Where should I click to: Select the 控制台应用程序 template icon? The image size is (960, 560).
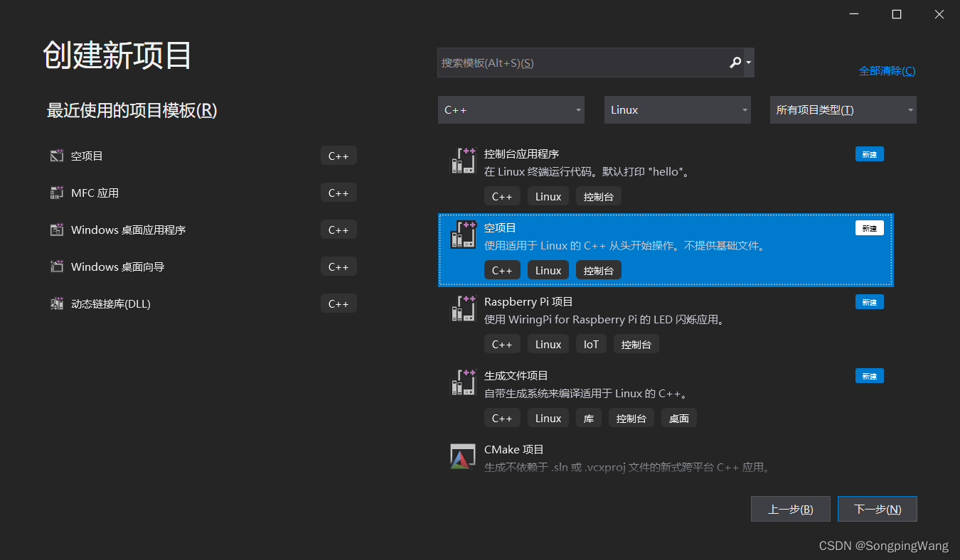(463, 161)
